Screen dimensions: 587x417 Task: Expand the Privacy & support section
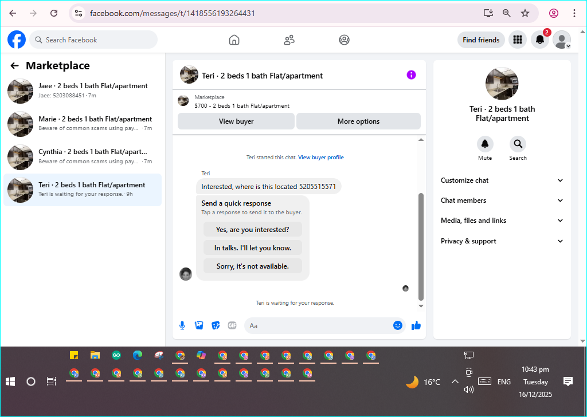[x=502, y=241]
